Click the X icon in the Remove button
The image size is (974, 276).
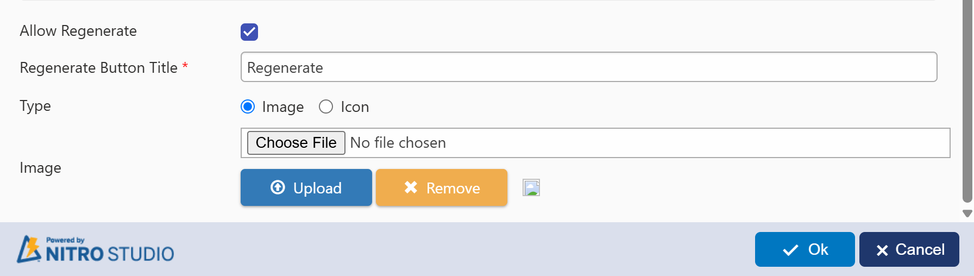(x=411, y=187)
